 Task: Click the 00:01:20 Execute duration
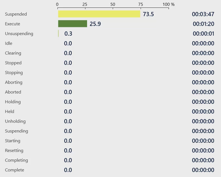tap(203, 24)
